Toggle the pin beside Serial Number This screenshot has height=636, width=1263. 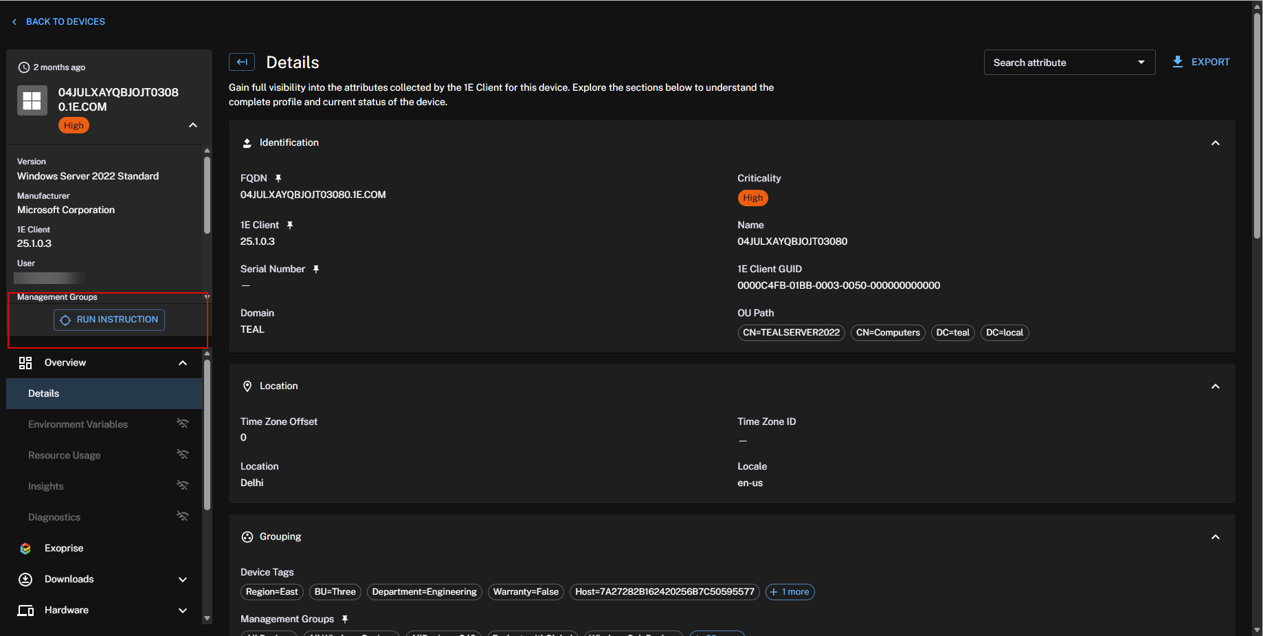(x=316, y=269)
